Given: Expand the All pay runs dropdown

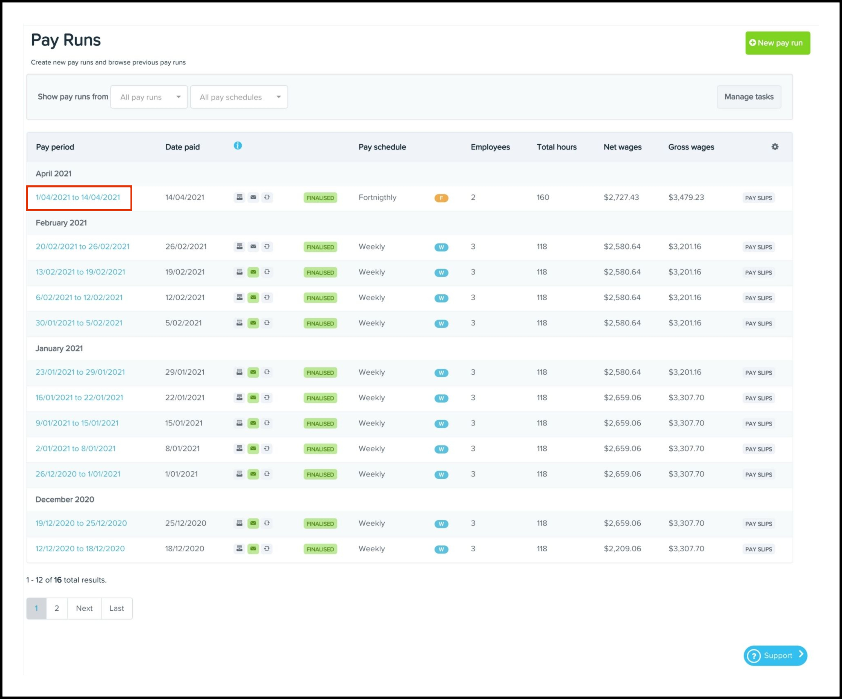Looking at the screenshot, I should pos(149,97).
